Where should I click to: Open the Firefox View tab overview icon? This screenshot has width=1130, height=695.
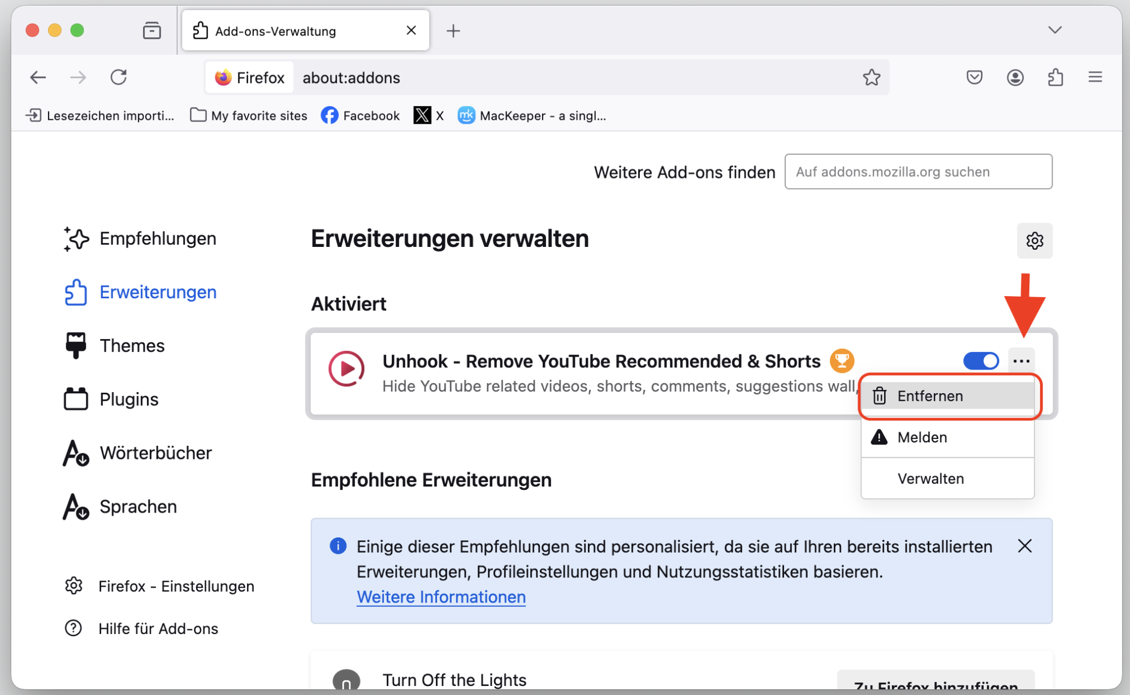pos(151,31)
